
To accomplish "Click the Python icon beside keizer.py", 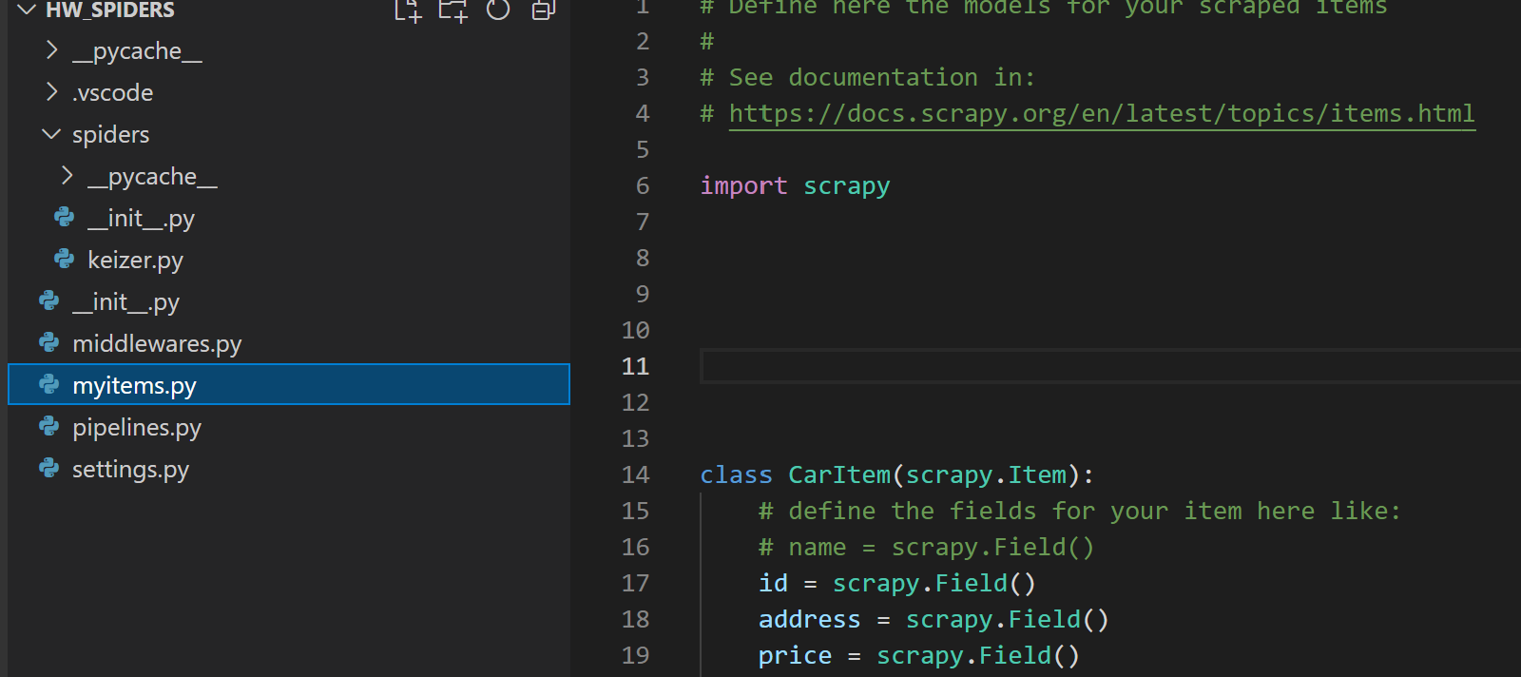I will [65, 259].
